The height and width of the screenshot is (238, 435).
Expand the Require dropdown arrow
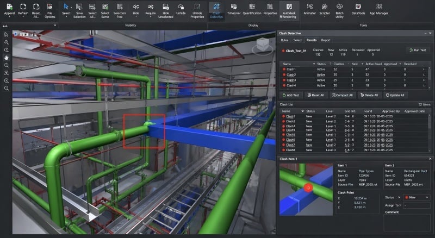151,17
